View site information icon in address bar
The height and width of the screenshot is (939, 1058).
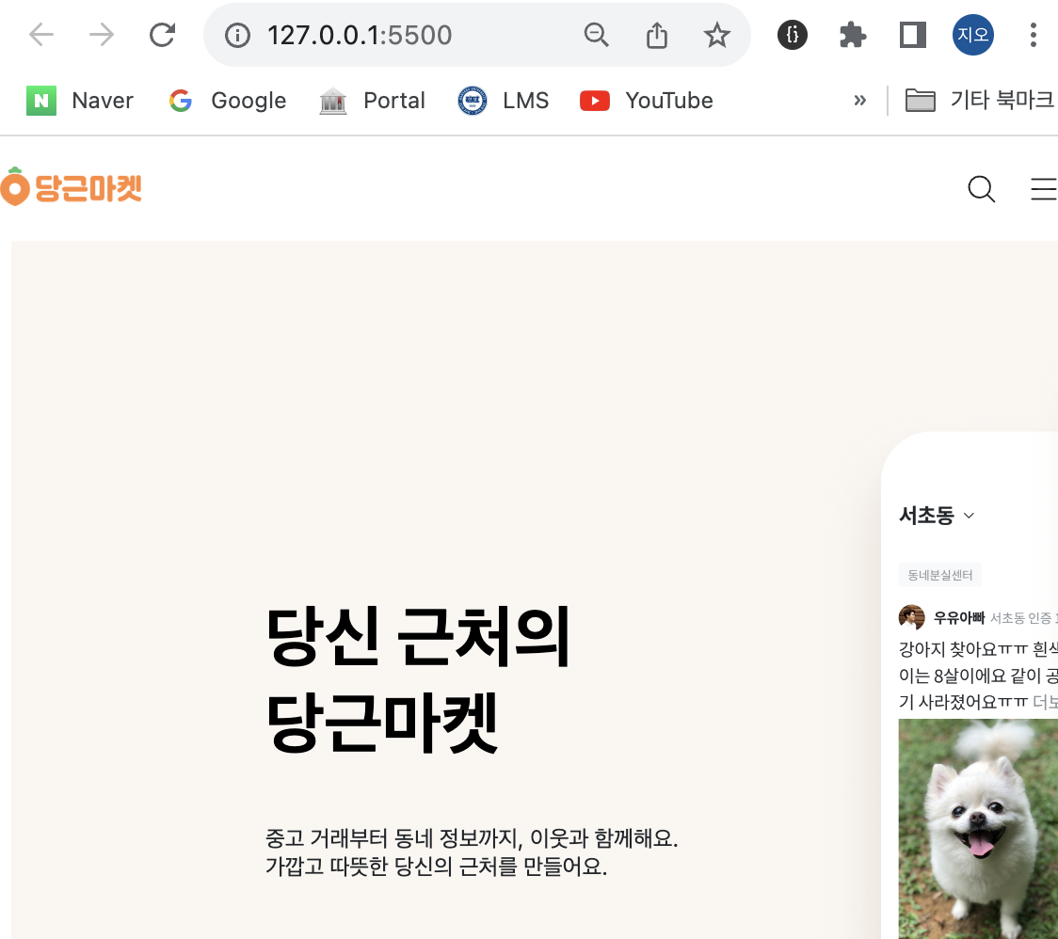click(x=237, y=35)
